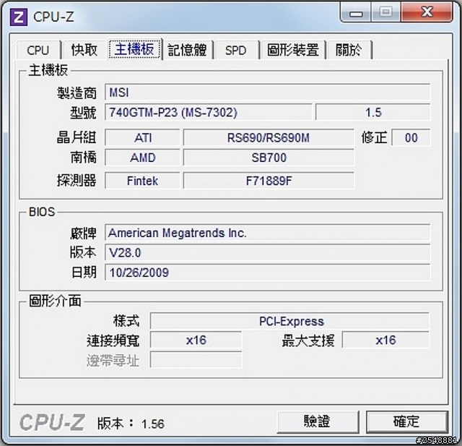Click the 廠牌 label in BIOS group
The width and height of the screenshot is (462, 446).
(x=84, y=233)
